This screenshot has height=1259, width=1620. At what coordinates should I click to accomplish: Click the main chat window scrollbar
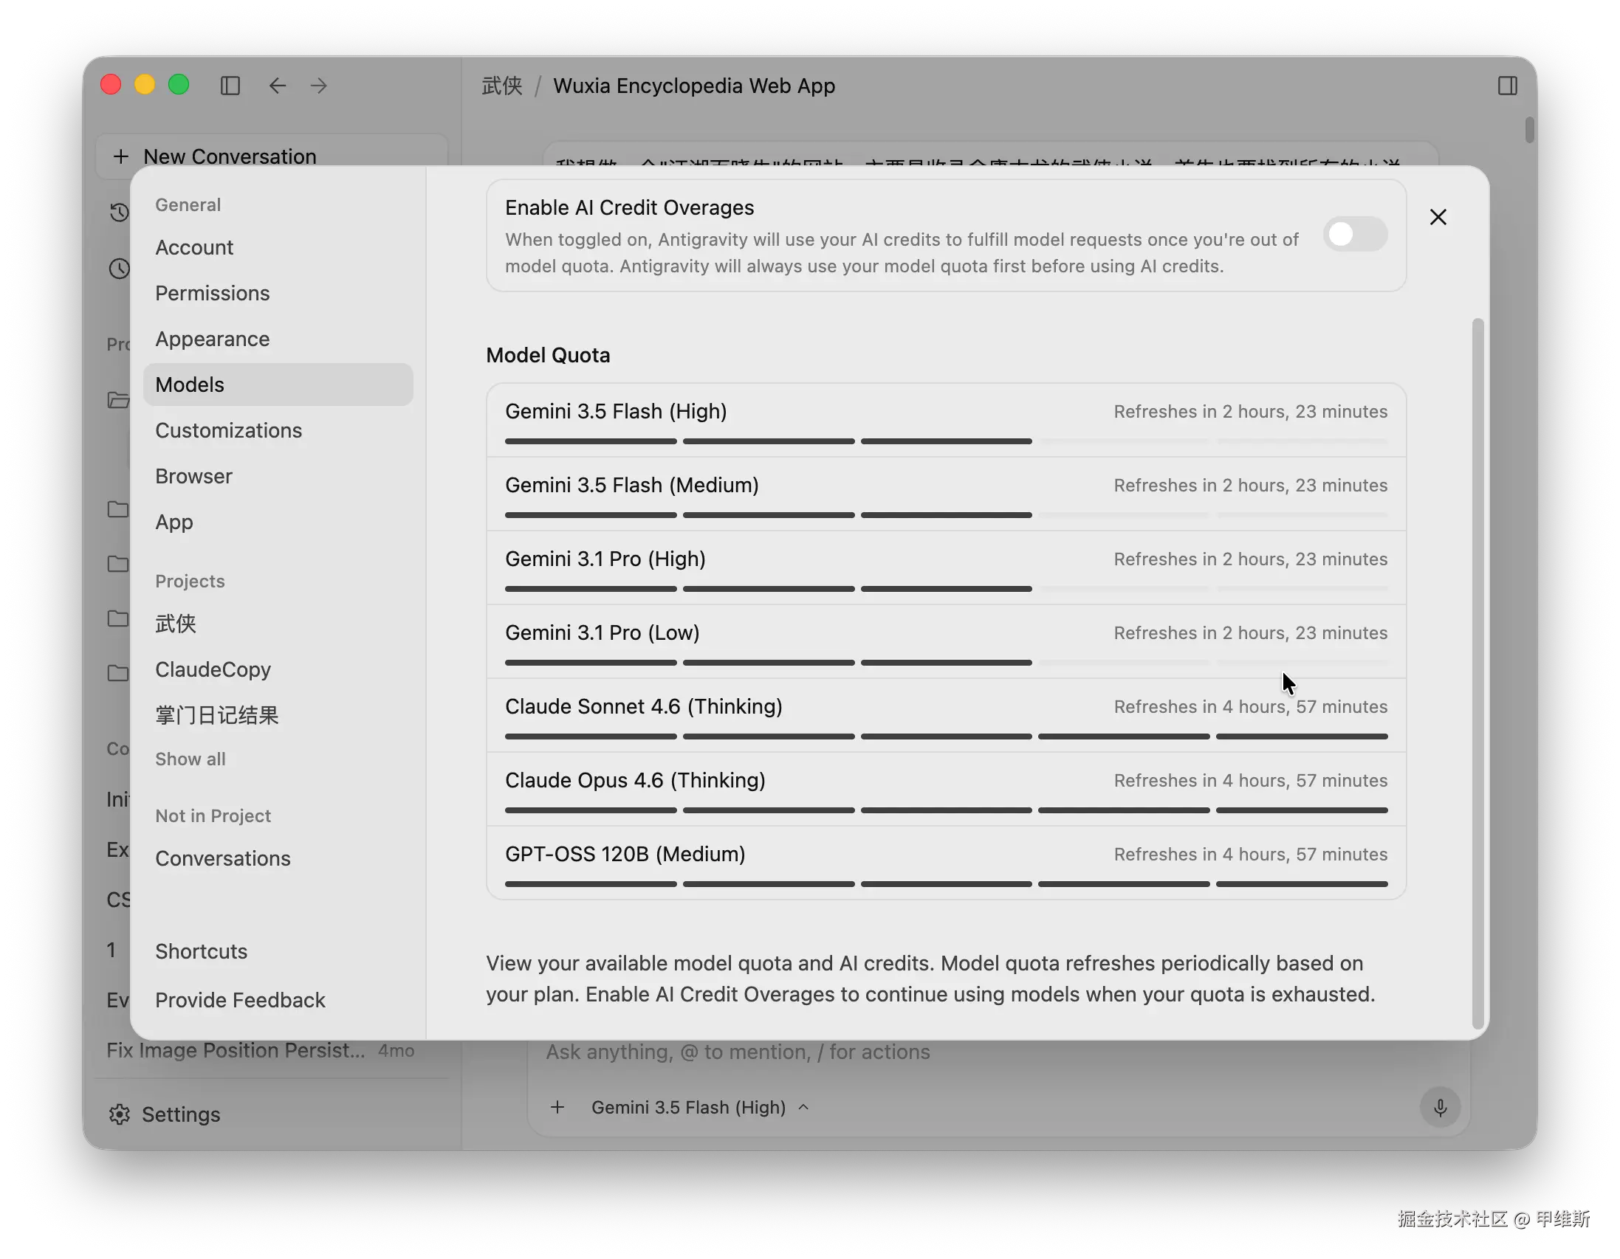tap(1528, 131)
